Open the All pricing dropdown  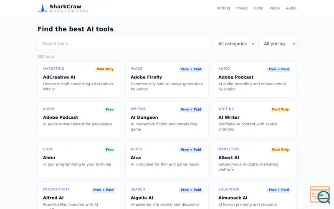277,44
